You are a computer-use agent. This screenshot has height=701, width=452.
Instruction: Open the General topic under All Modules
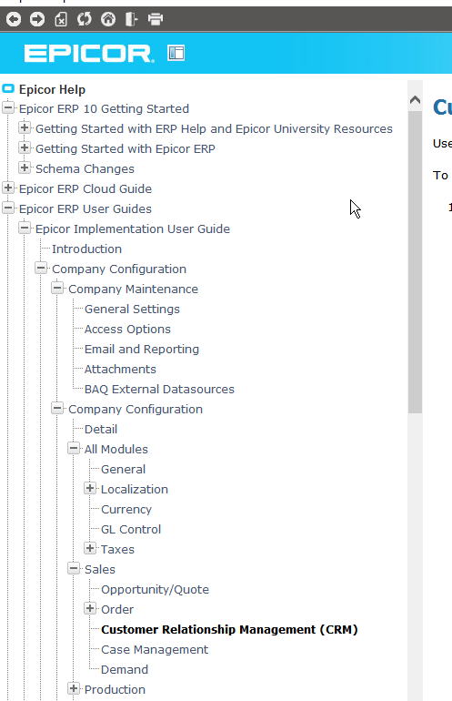(124, 470)
